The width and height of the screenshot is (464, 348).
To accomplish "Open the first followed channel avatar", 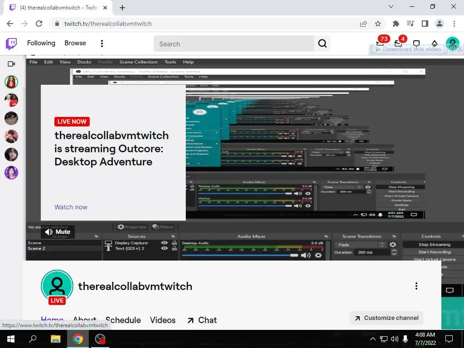I will (x=11, y=82).
